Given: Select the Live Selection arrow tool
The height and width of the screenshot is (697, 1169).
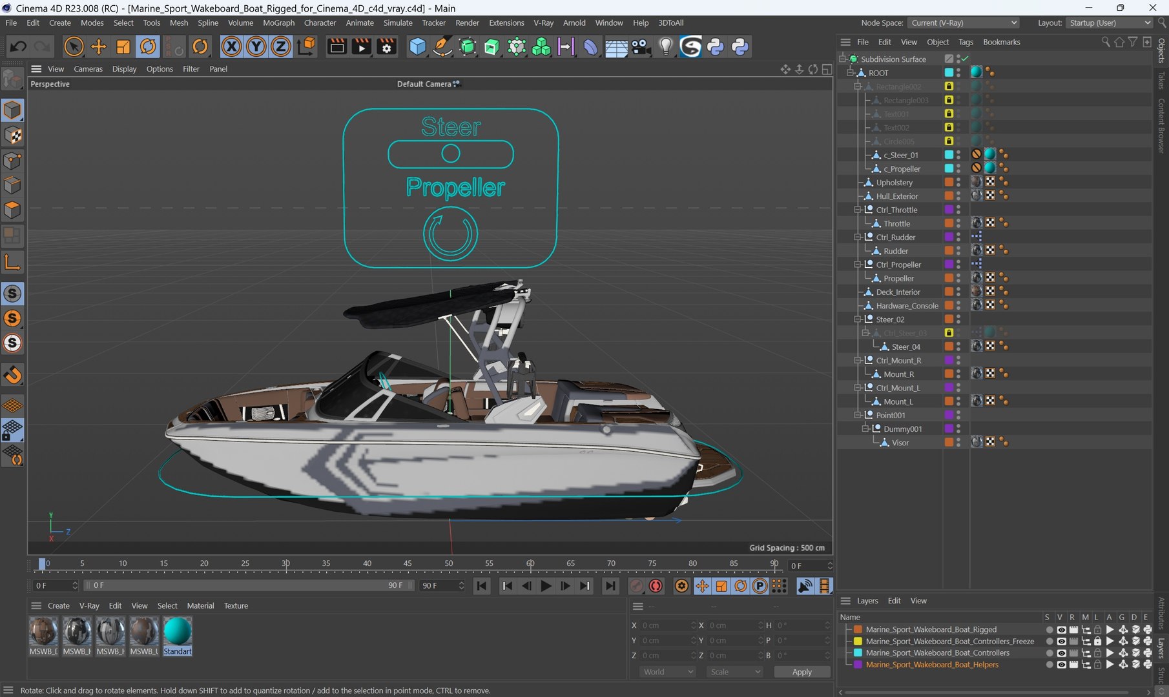Looking at the screenshot, I should [74, 46].
